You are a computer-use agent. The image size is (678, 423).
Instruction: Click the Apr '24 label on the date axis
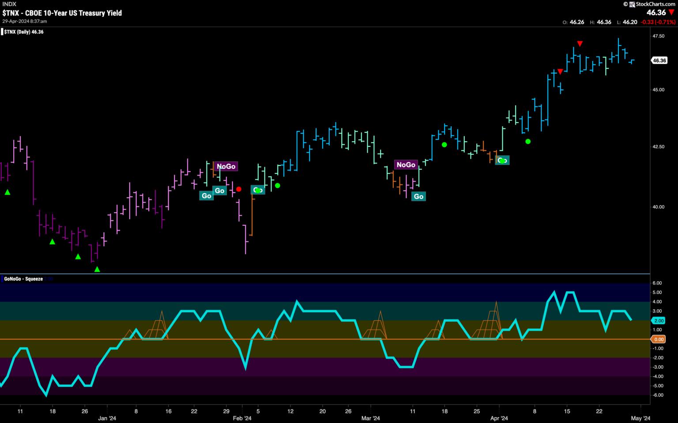[x=499, y=418]
